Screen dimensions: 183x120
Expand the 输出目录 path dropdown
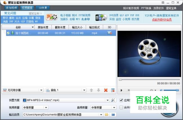coord(101,115)
